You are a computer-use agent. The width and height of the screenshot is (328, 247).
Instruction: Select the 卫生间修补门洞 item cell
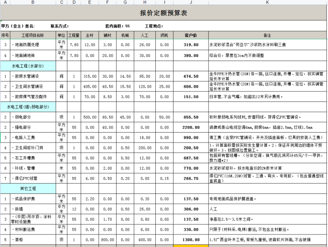33,148
